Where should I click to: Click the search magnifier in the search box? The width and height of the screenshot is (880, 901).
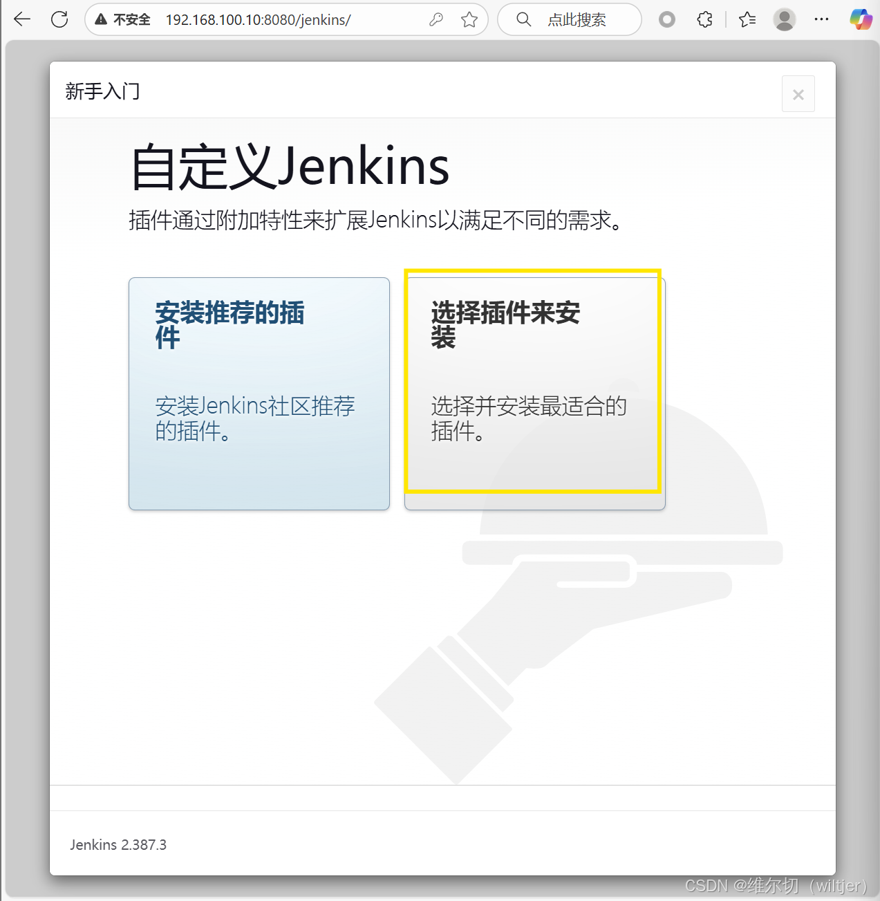pyautogui.click(x=523, y=19)
